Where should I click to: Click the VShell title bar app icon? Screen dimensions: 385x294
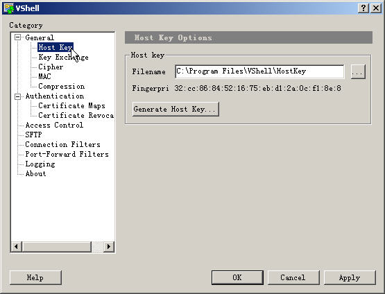(x=9, y=8)
